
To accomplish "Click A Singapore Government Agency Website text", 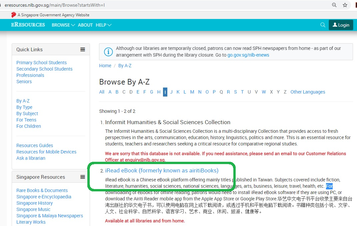I will pyautogui.click(x=54, y=15).
